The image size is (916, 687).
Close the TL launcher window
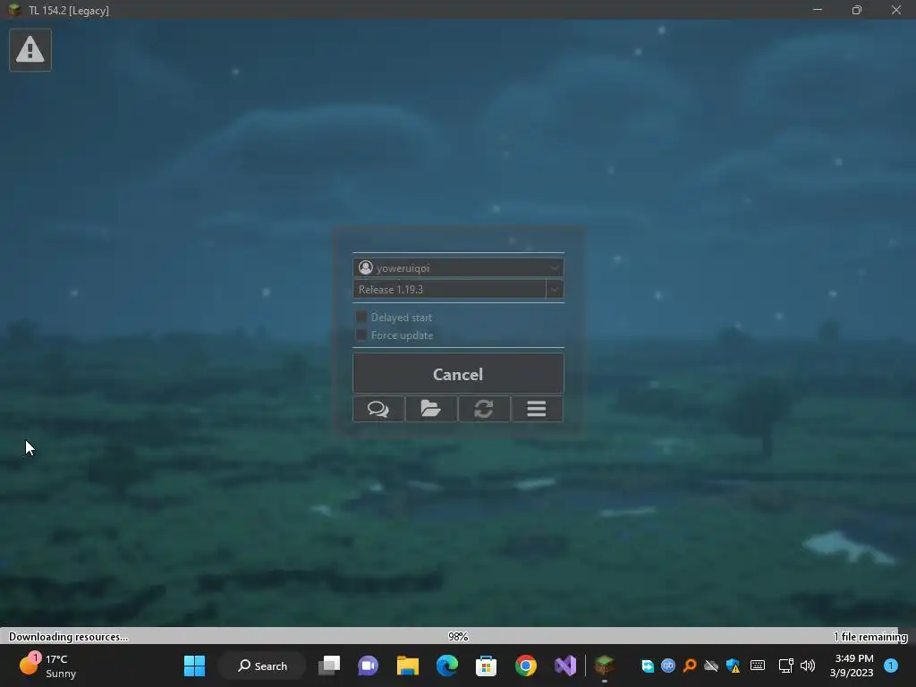[896, 10]
